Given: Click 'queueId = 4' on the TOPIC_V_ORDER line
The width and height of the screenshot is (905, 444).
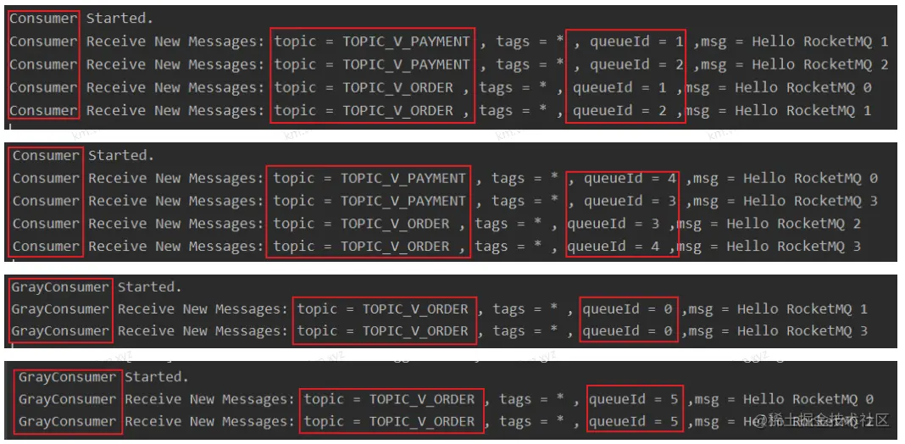Looking at the screenshot, I should [x=614, y=247].
